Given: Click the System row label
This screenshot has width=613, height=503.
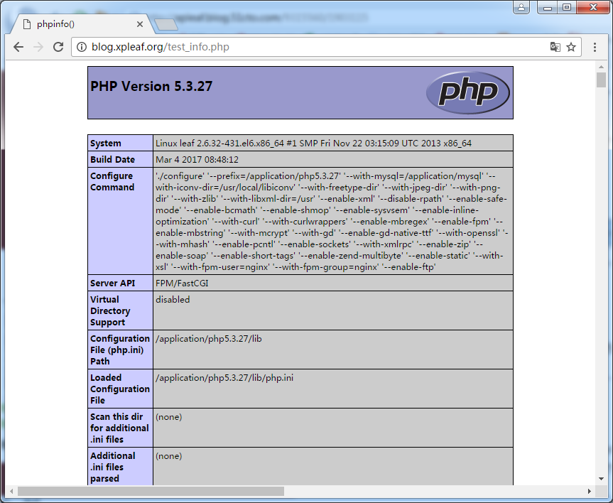Looking at the screenshot, I should tap(106, 143).
